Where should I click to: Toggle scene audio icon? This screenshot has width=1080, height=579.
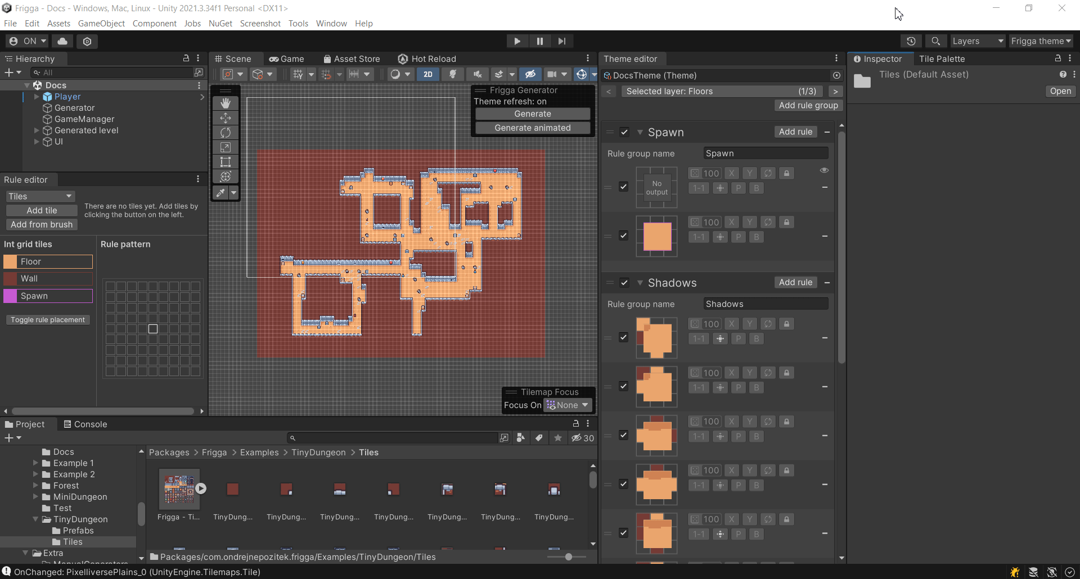tap(478, 74)
